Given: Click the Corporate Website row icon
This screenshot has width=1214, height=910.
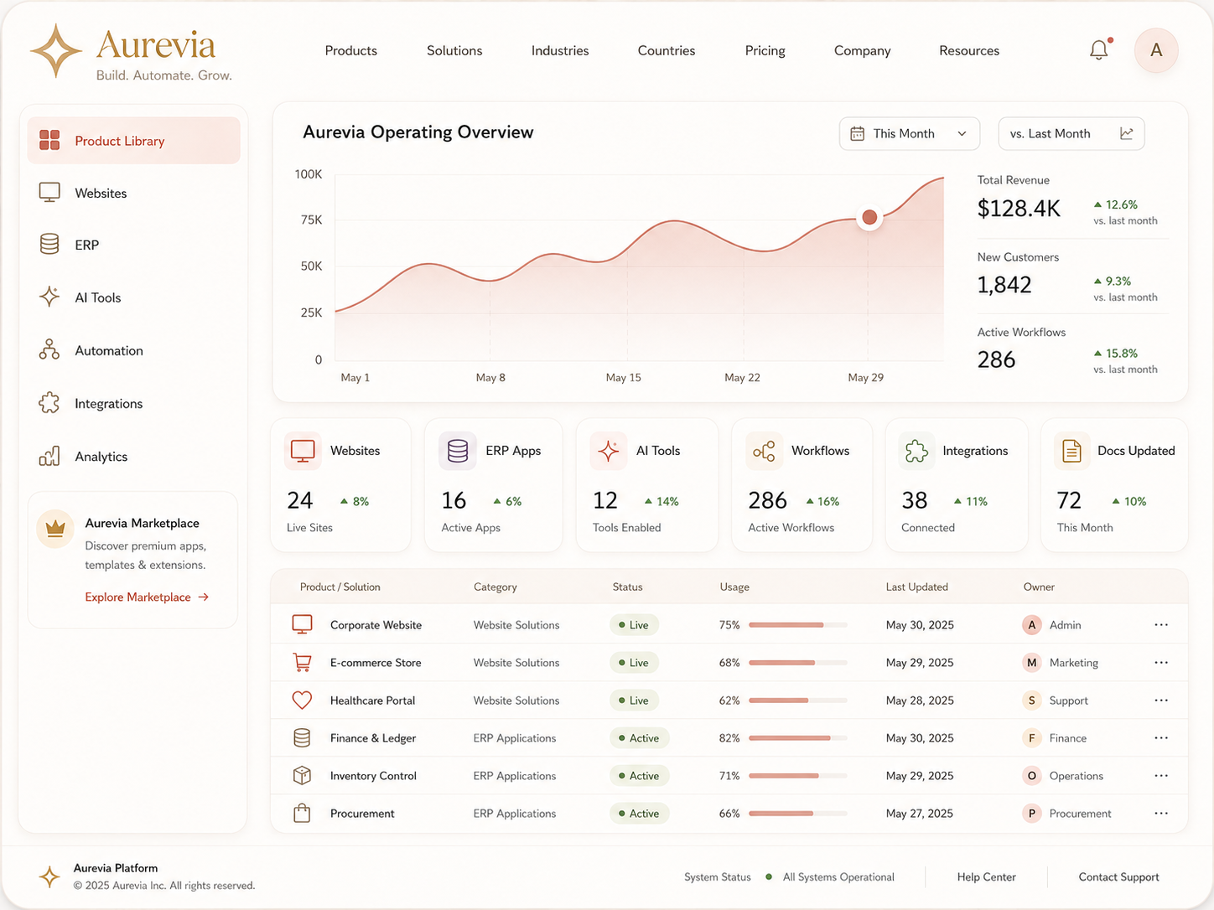Looking at the screenshot, I should (x=302, y=624).
